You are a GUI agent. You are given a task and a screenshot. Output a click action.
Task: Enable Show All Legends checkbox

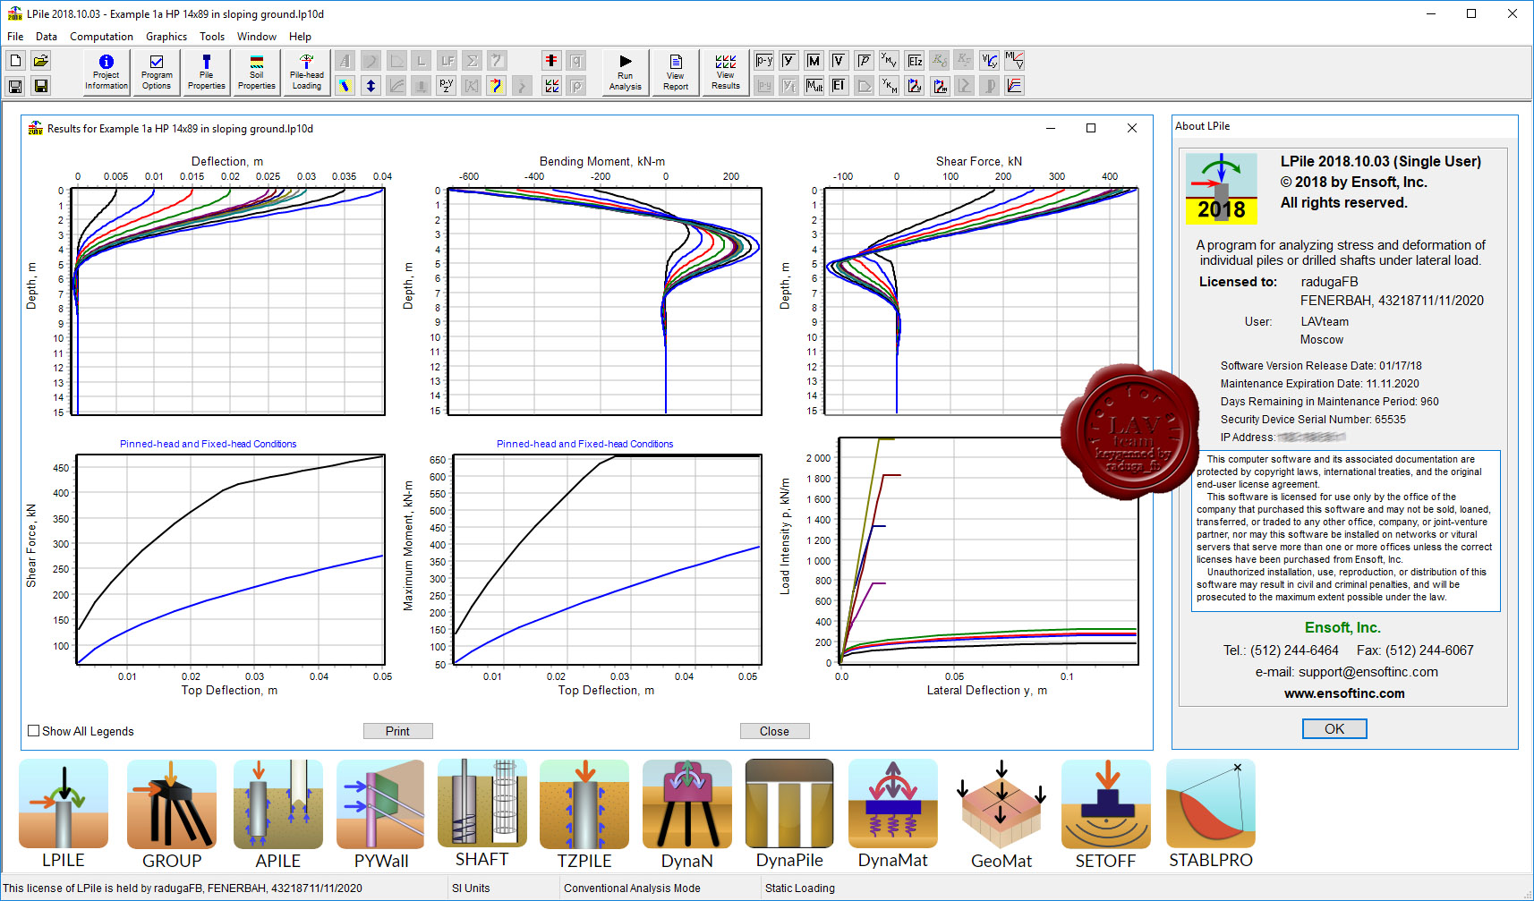point(34,731)
